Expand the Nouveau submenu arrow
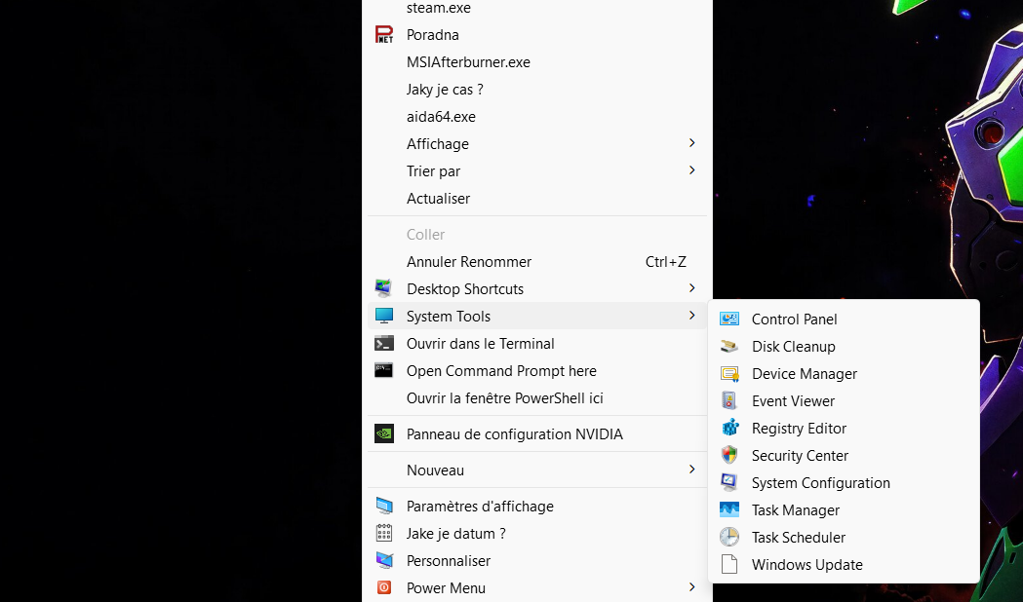 [x=691, y=470]
